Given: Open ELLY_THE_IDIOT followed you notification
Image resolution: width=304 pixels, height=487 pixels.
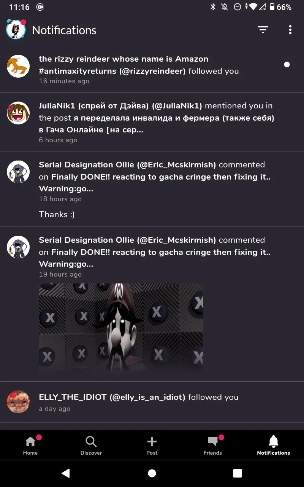Looking at the screenshot, I should pos(152,402).
